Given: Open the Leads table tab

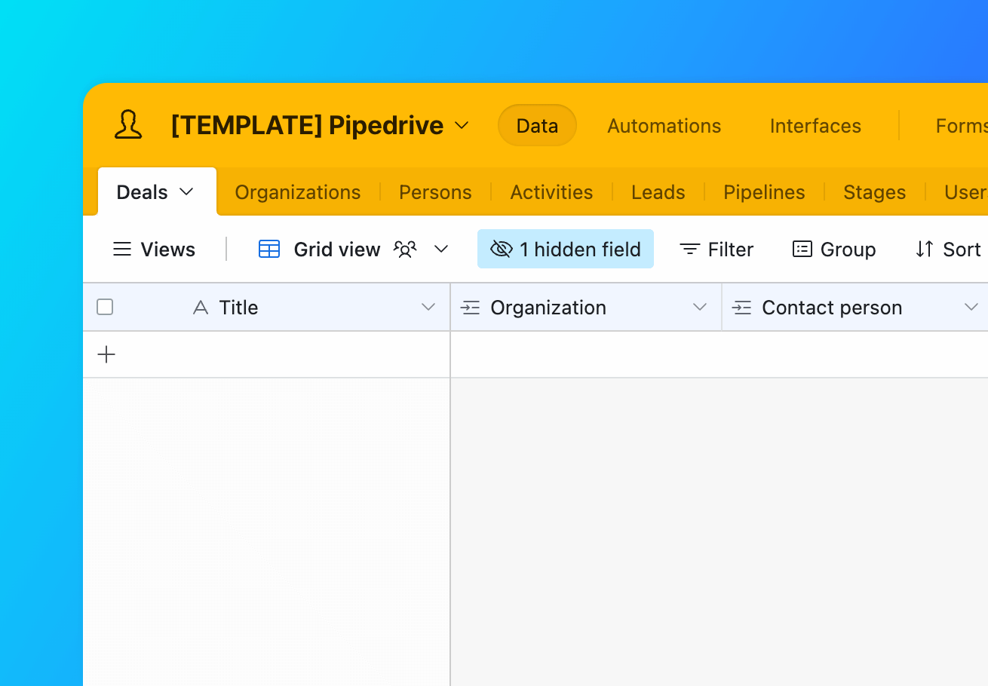Looking at the screenshot, I should (658, 192).
